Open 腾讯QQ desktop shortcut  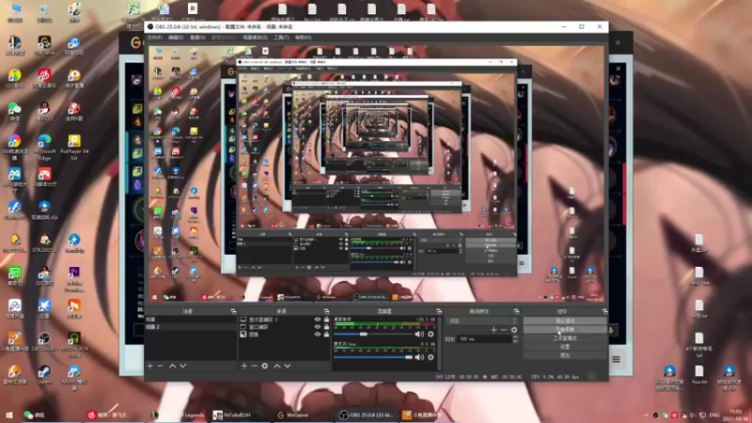click(x=44, y=112)
